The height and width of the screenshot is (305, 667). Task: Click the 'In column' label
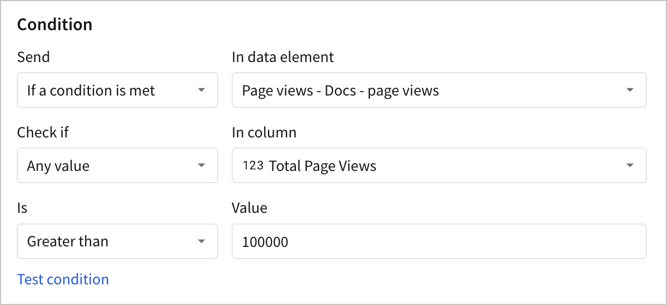[x=264, y=132]
